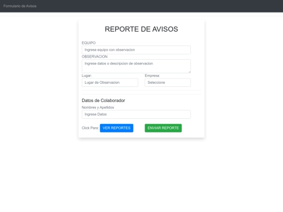Focus the EQUIPO input field
This screenshot has width=283, height=212.
[x=136, y=50]
